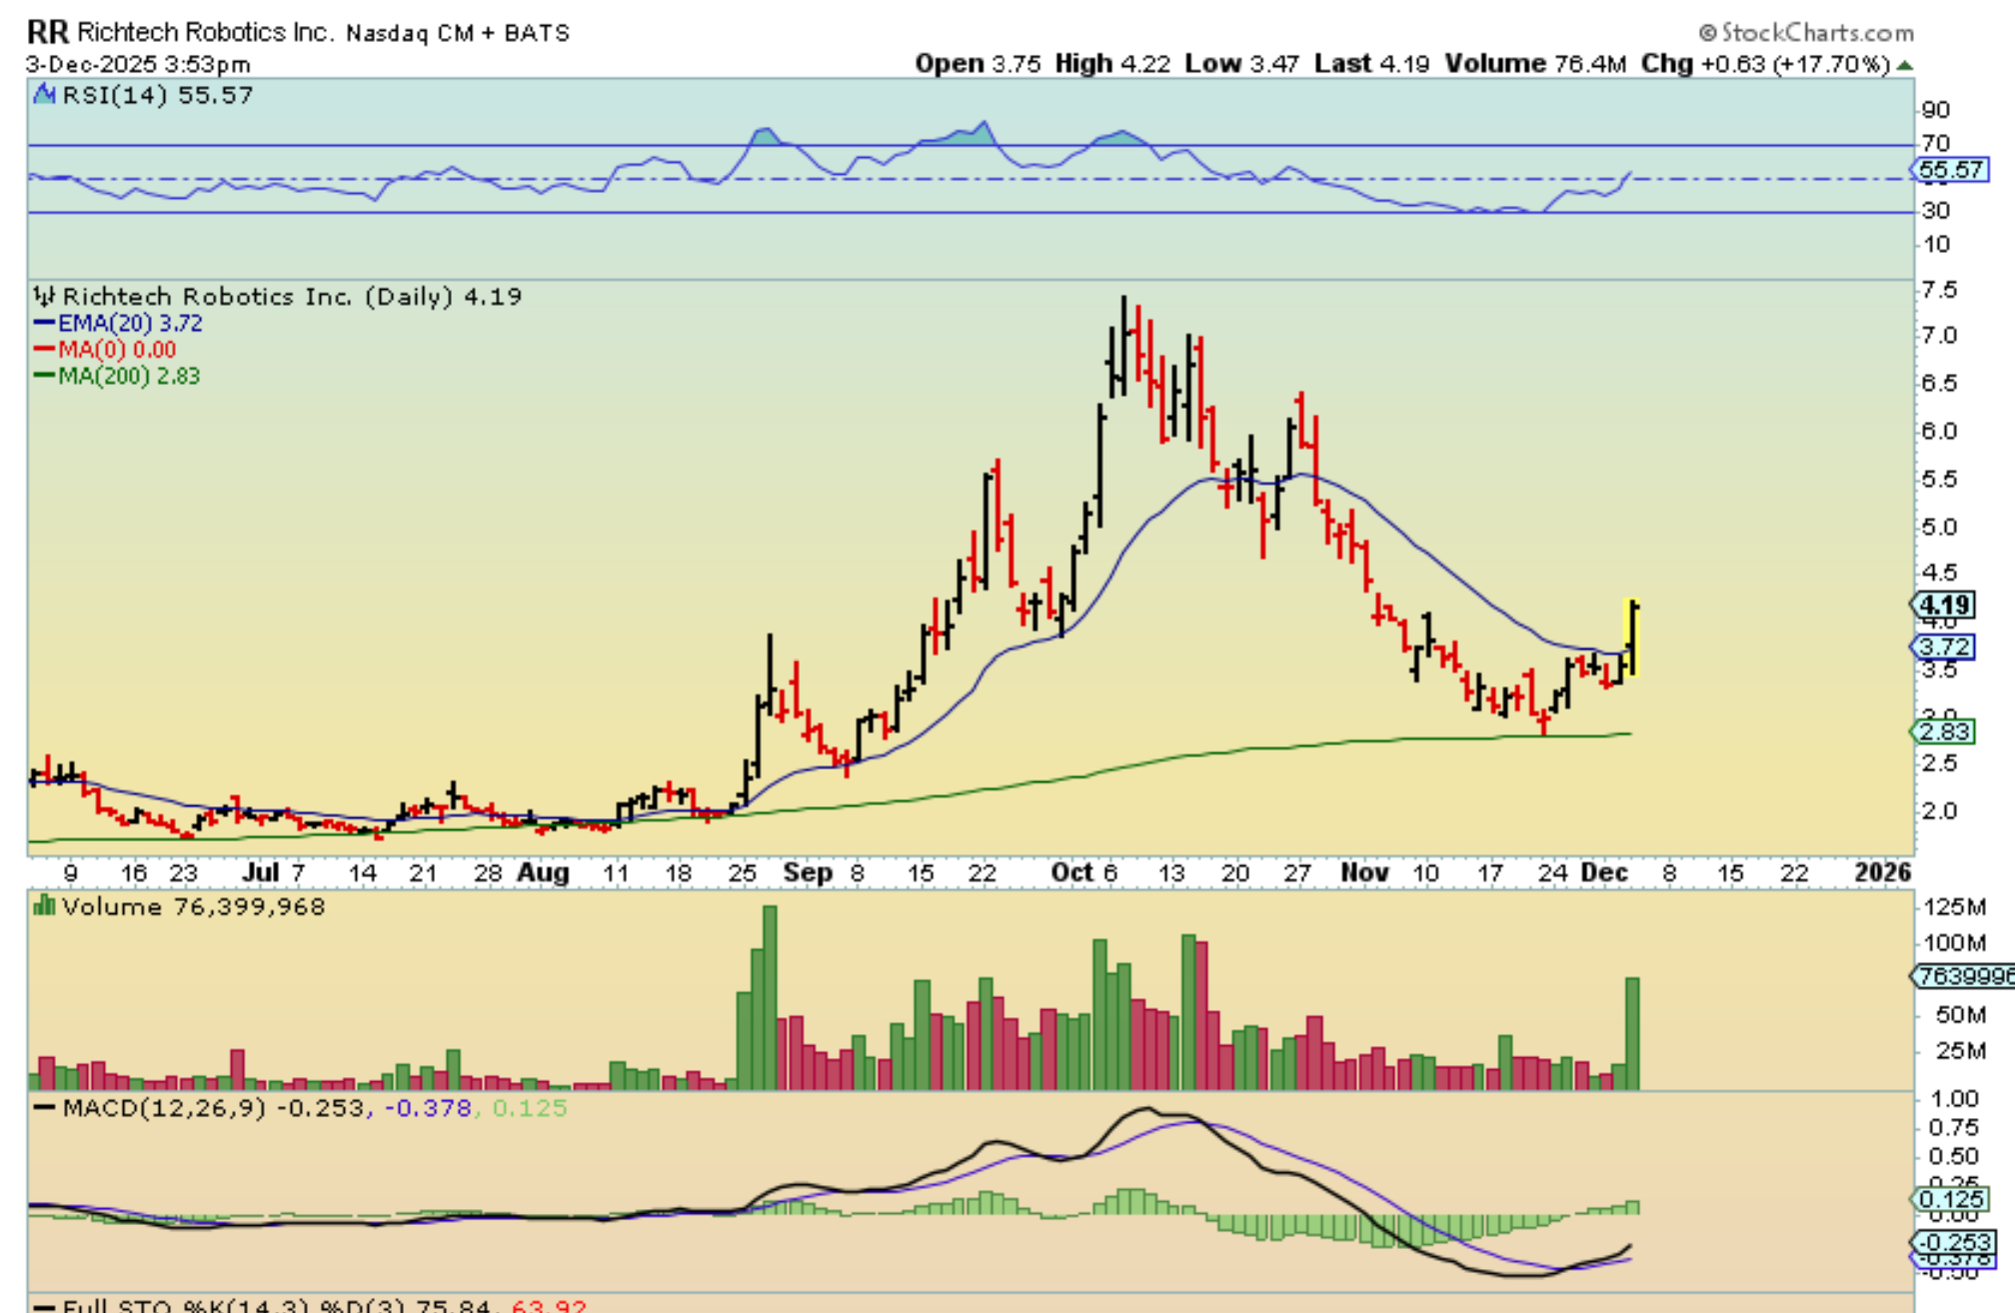Click the Full STO legend line marker
2015x1313 pixels.
[44, 1306]
